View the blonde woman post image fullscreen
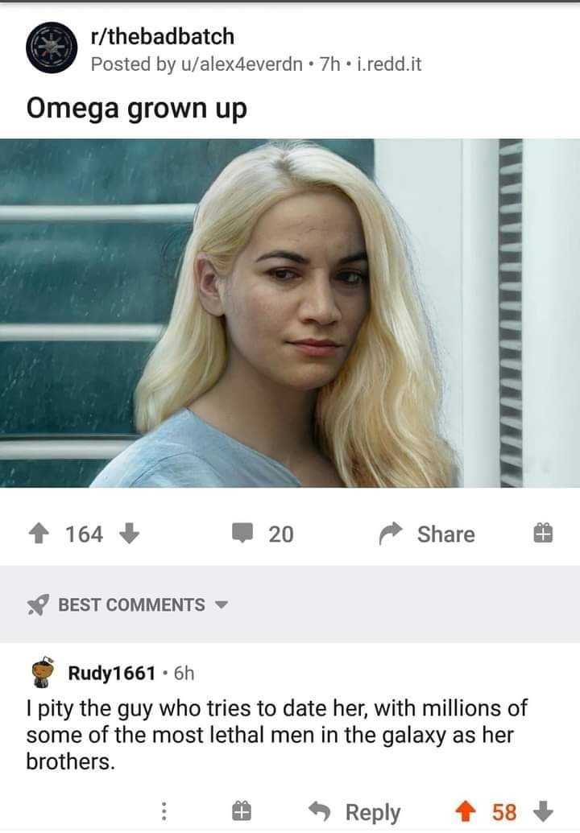580x833 pixels. pos(290,313)
